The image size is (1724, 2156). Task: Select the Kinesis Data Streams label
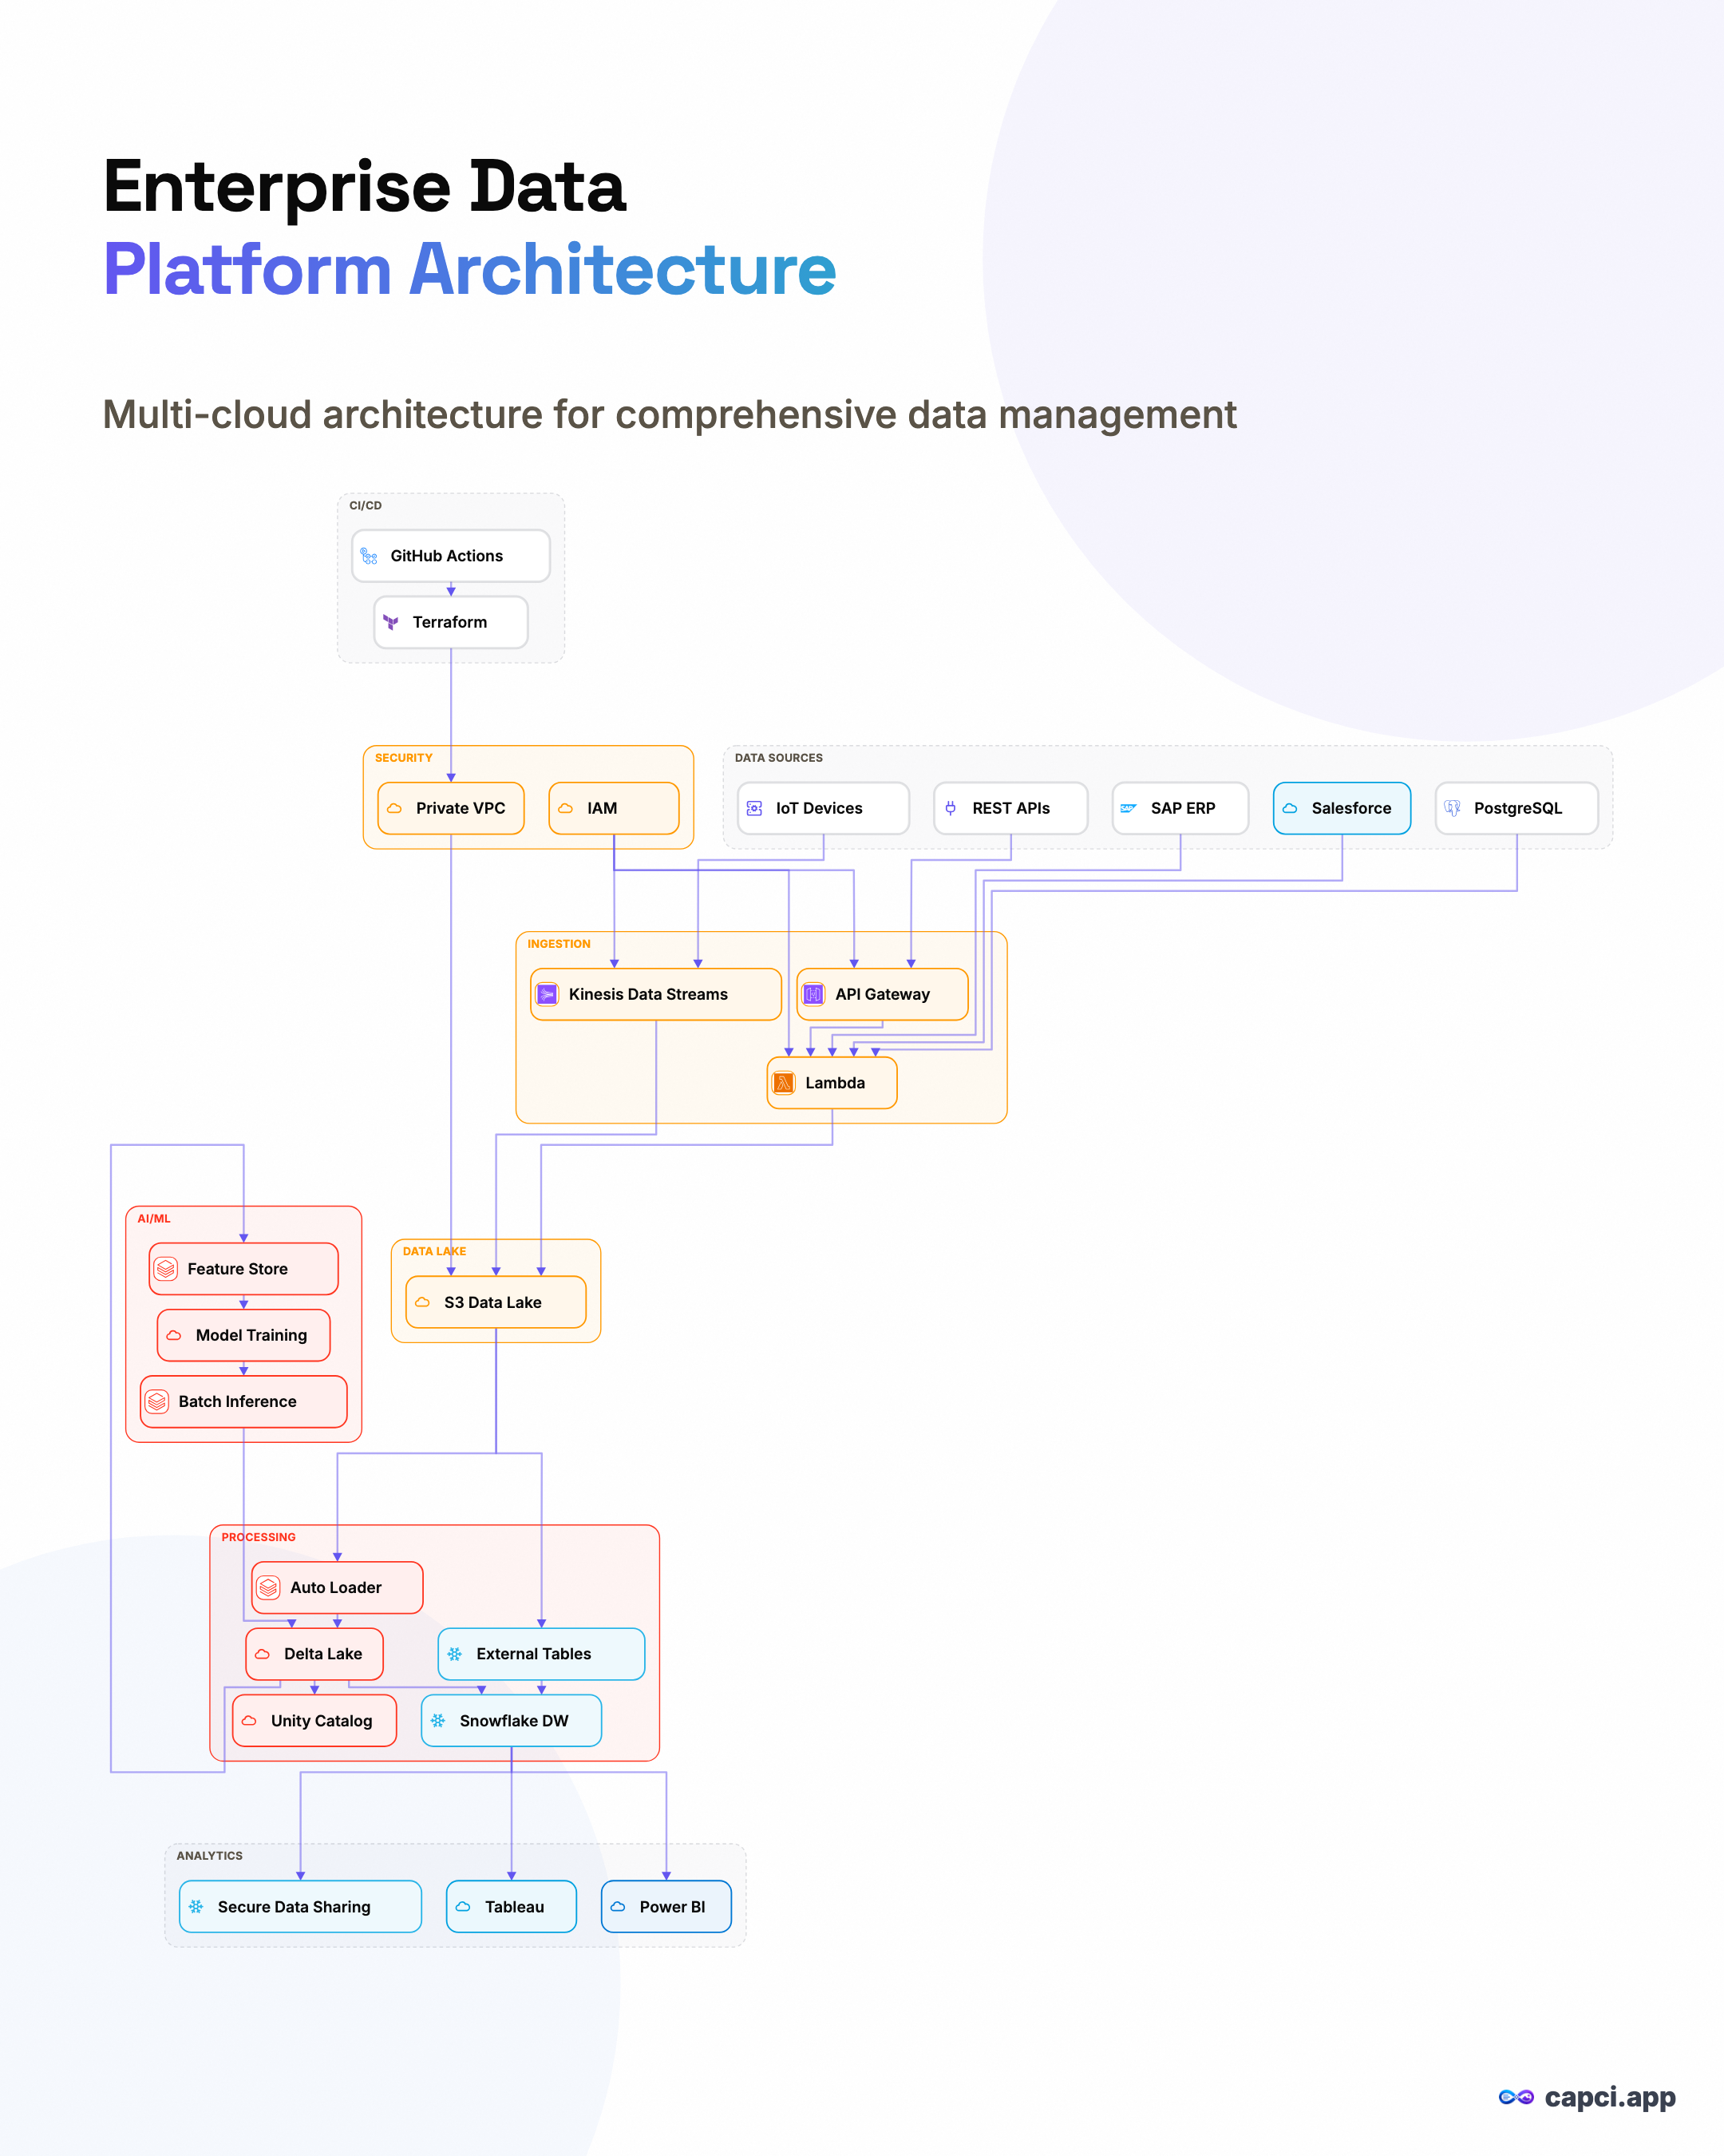point(649,994)
